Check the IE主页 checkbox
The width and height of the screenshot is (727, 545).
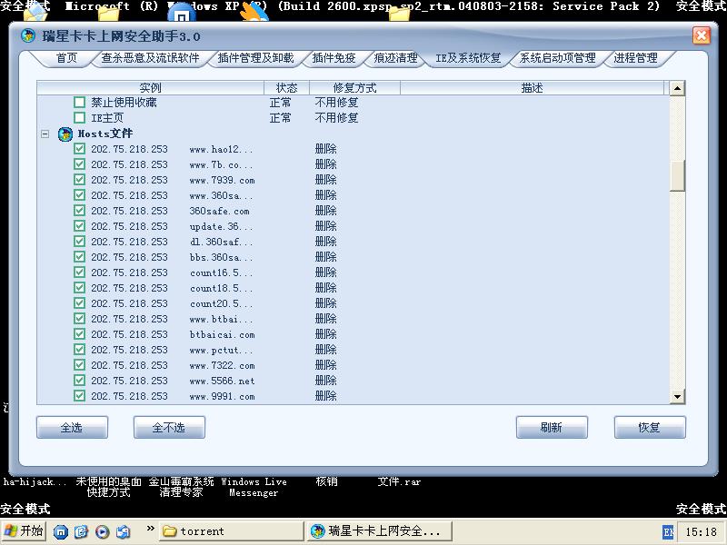tap(80, 118)
